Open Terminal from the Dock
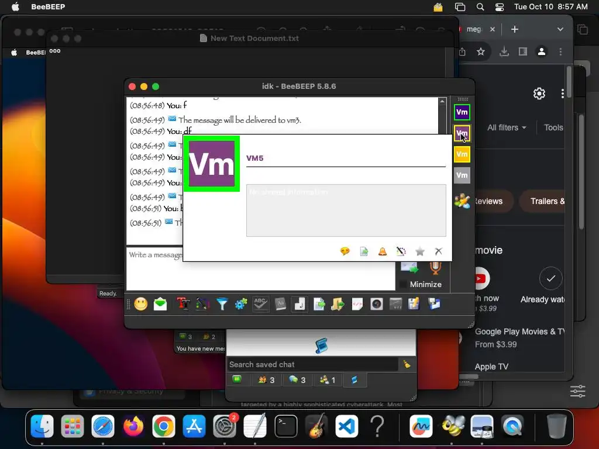Viewport: 599px width, 449px height. [285, 426]
